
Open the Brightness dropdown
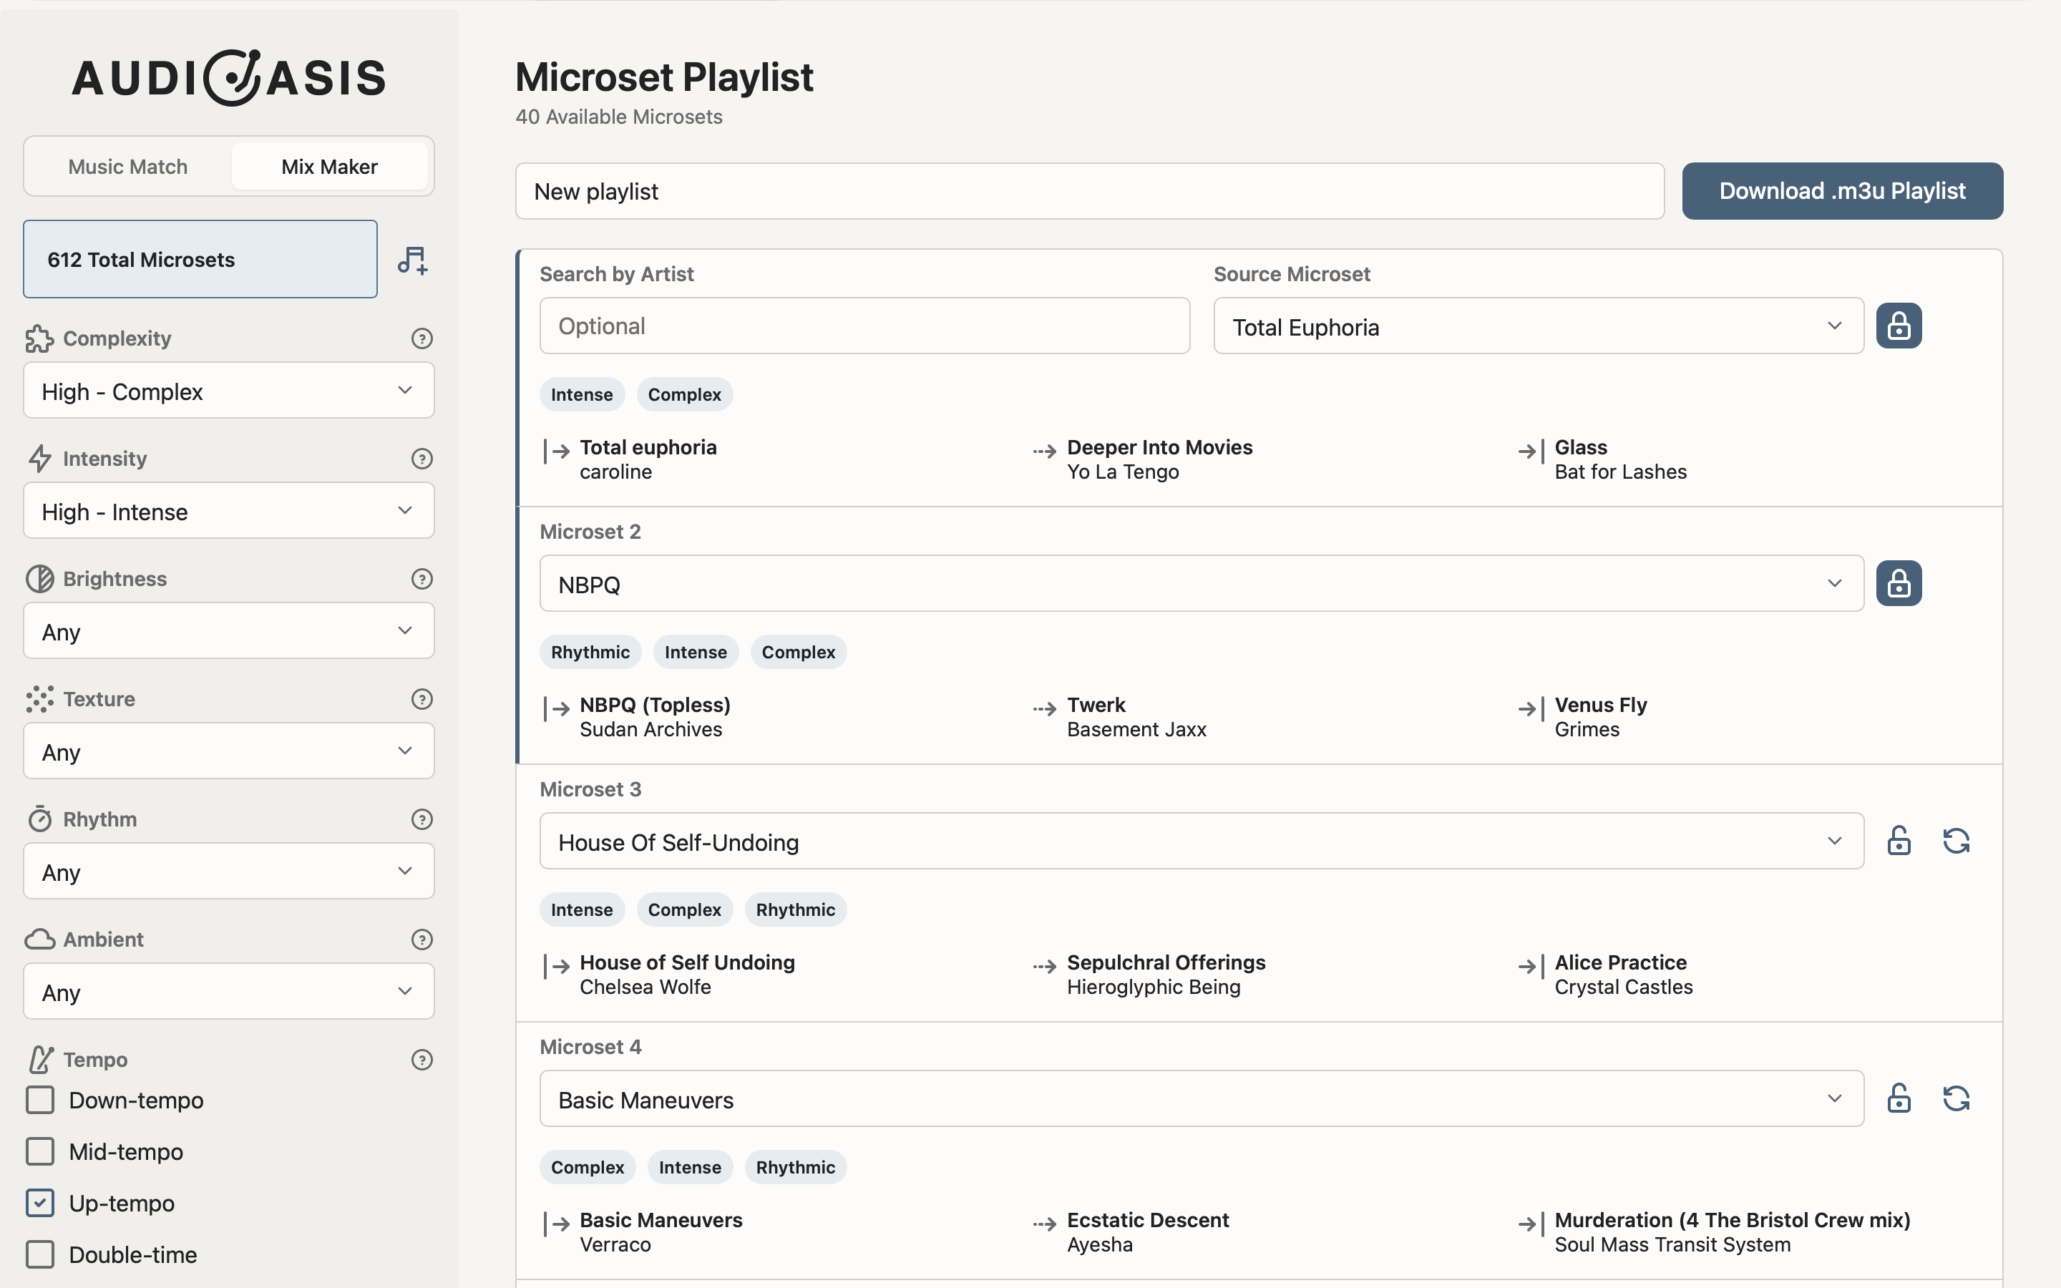tap(228, 630)
